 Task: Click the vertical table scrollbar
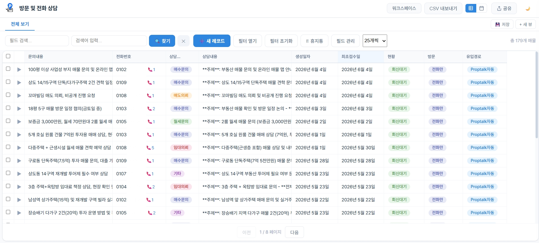[x=537, y=95]
